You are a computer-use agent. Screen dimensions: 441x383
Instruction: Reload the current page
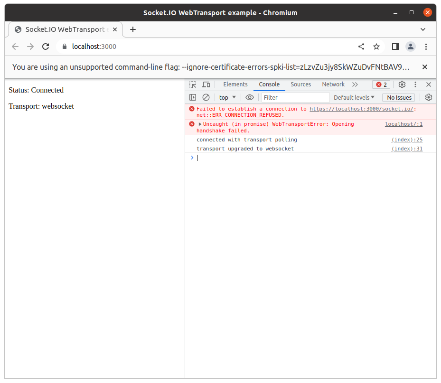click(45, 47)
